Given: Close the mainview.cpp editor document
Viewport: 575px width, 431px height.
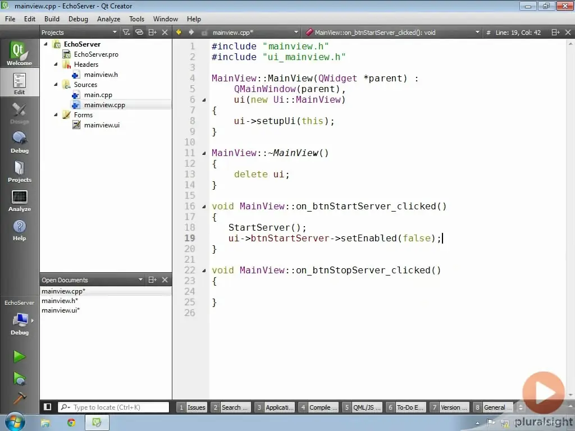Looking at the screenshot, I should click(568, 32).
